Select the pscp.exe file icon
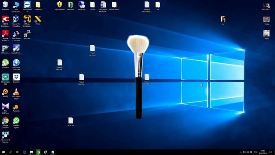This screenshot has height=155, width=275. pos(27,35)
